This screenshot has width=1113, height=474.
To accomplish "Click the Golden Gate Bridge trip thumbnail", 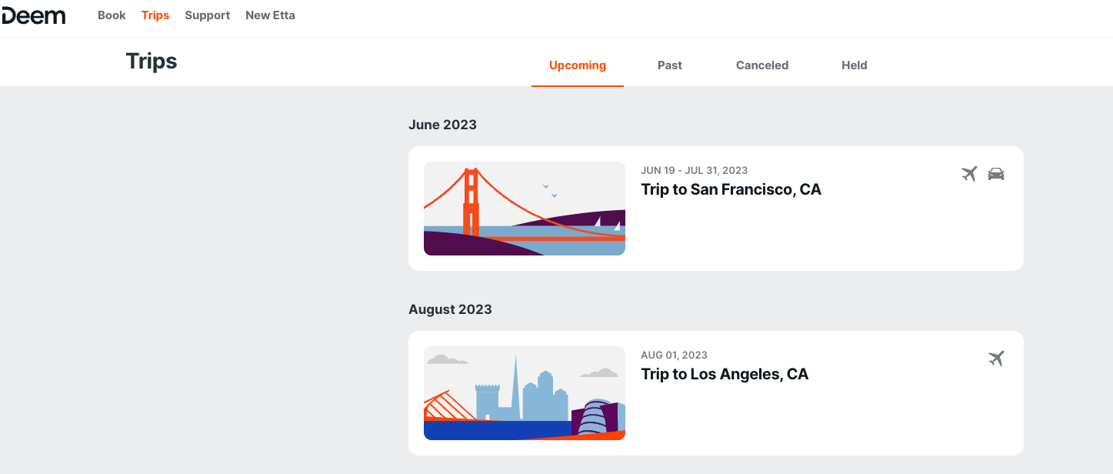I will pyautogui.click(x=524, y=209).
